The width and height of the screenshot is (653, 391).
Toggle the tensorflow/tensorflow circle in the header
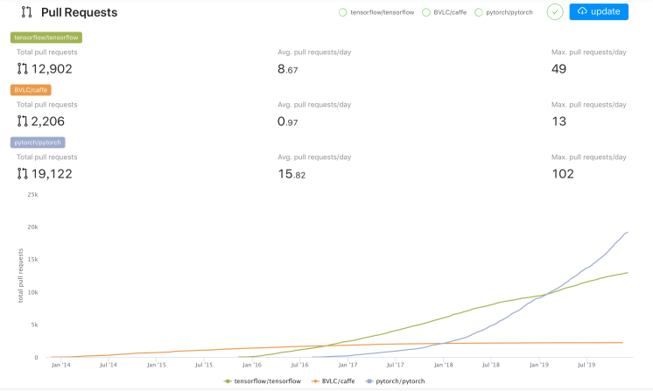(x=342, y=12)
